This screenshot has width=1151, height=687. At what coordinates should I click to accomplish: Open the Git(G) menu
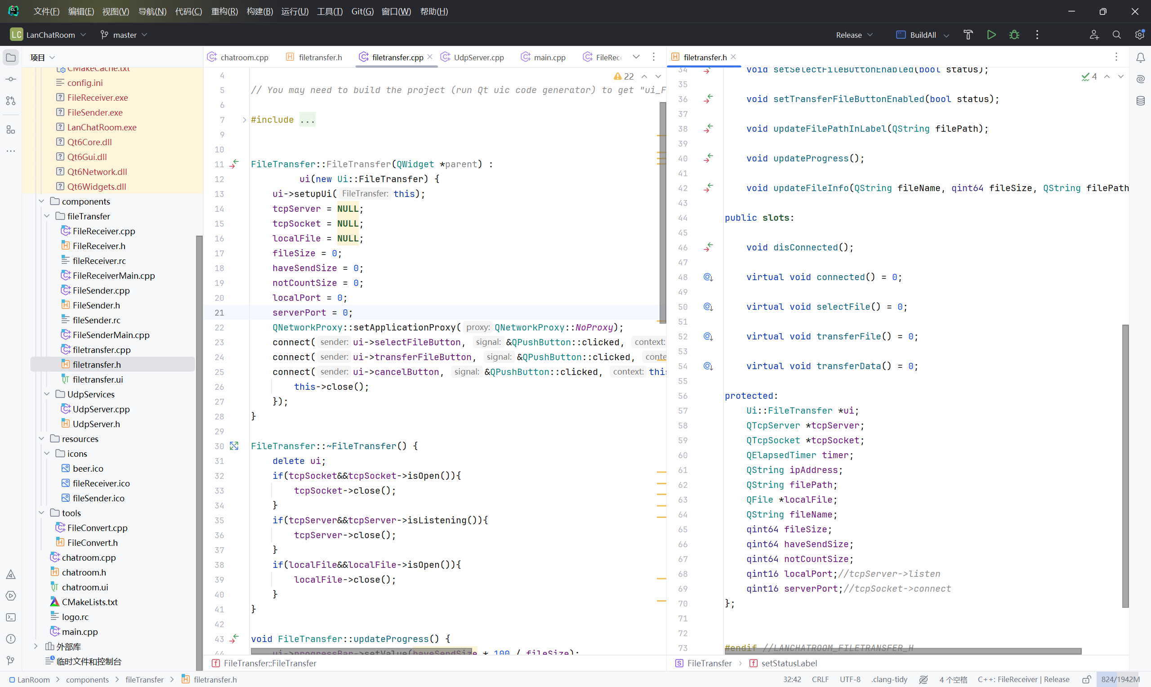pyautogui.click(x=362, y=11)
